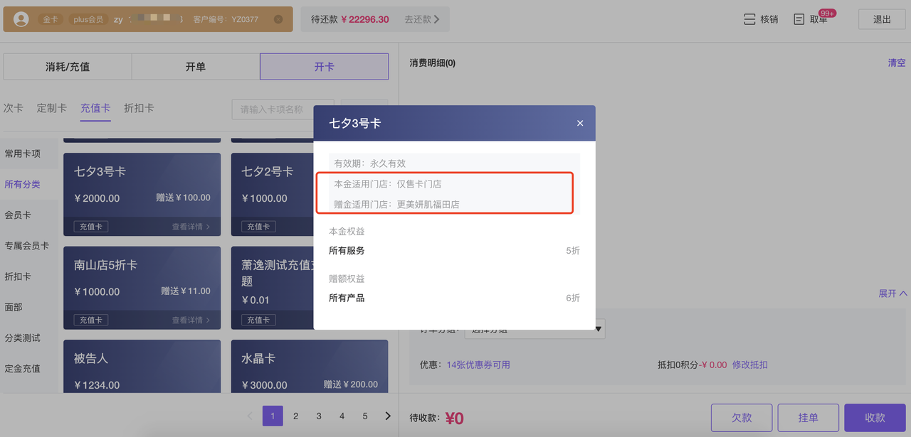Screen dimensions: 911x437
Task: Open the 次卡 card type tab
Action: (14, 108)
